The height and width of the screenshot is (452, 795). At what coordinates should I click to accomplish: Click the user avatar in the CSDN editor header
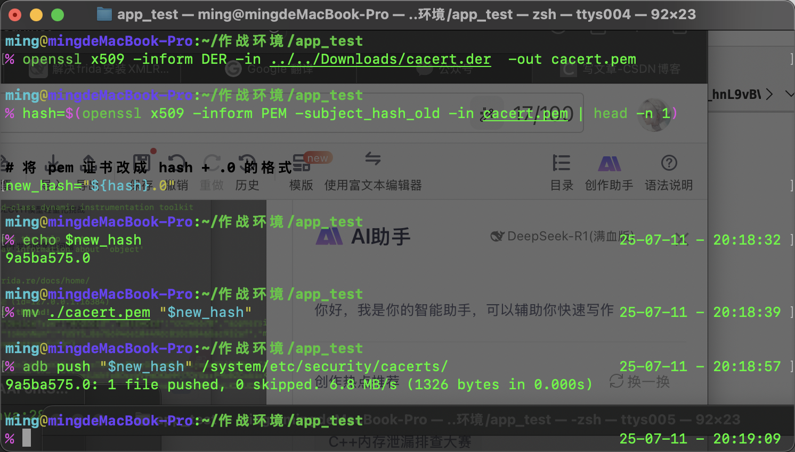653,114
